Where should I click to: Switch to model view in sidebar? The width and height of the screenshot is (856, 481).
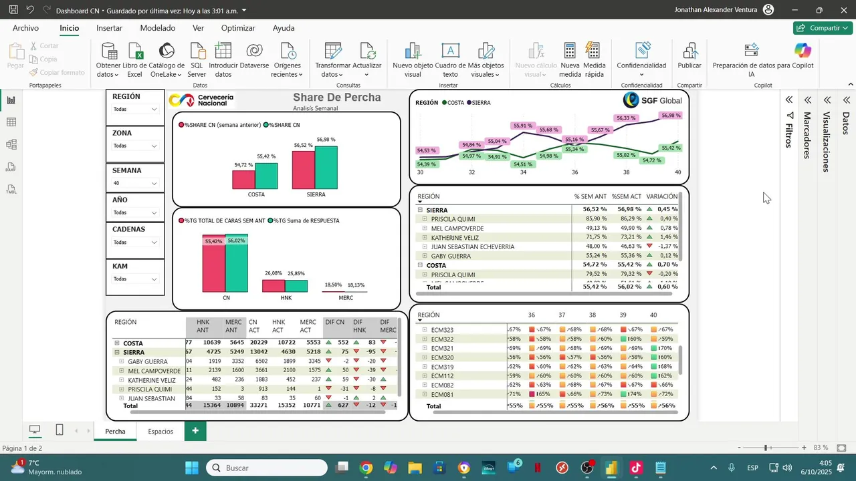(x=11, y=144)
